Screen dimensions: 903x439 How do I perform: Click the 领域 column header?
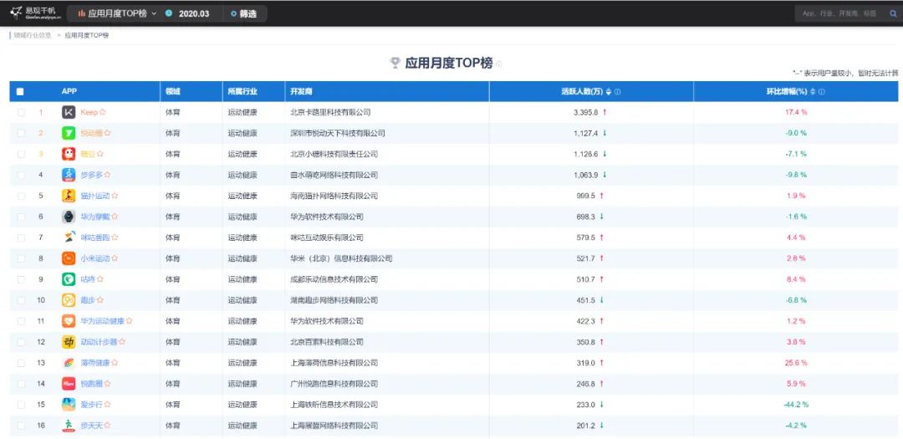pos(173,92)
